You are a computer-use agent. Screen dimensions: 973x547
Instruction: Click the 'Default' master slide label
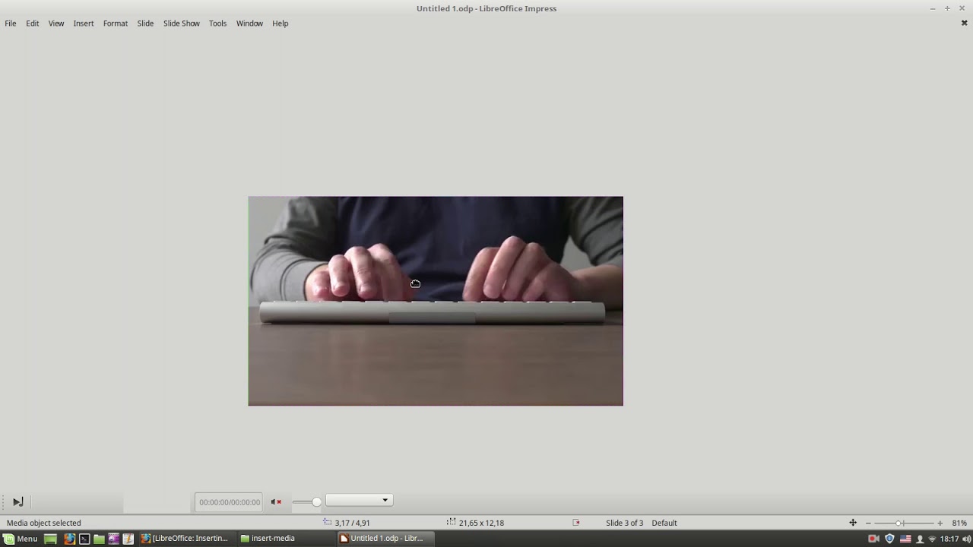pos(664,523)
